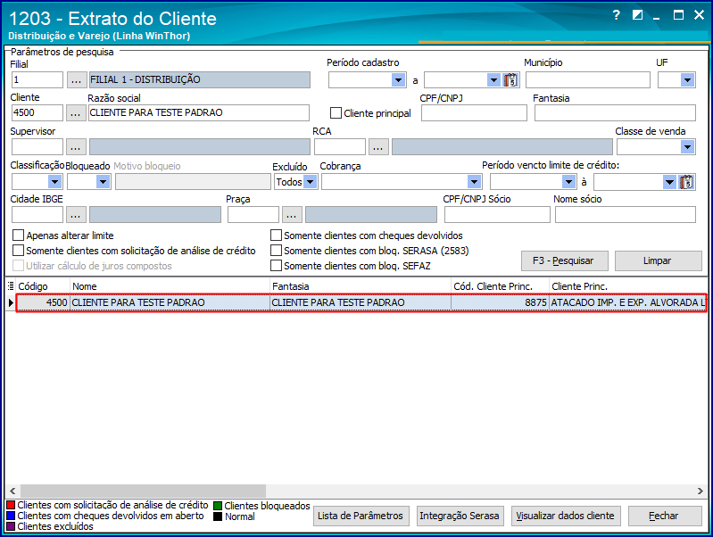Click the Fantasia input field in parameters
Screen dimensions: 713x537
pos(615,112)
